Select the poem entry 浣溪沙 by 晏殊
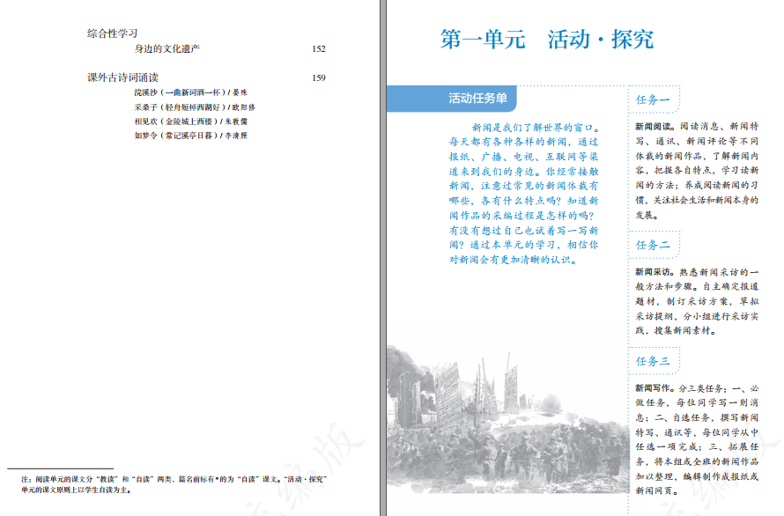 [x=190, y=92]
